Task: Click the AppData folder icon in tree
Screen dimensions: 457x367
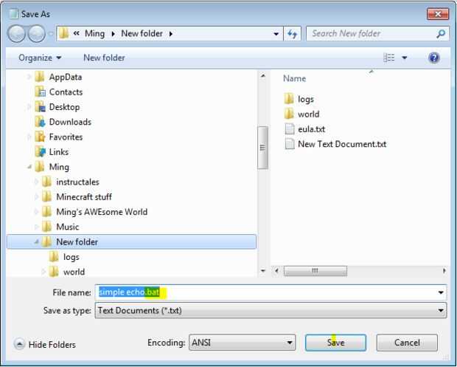Action: (x=39, y=77)
